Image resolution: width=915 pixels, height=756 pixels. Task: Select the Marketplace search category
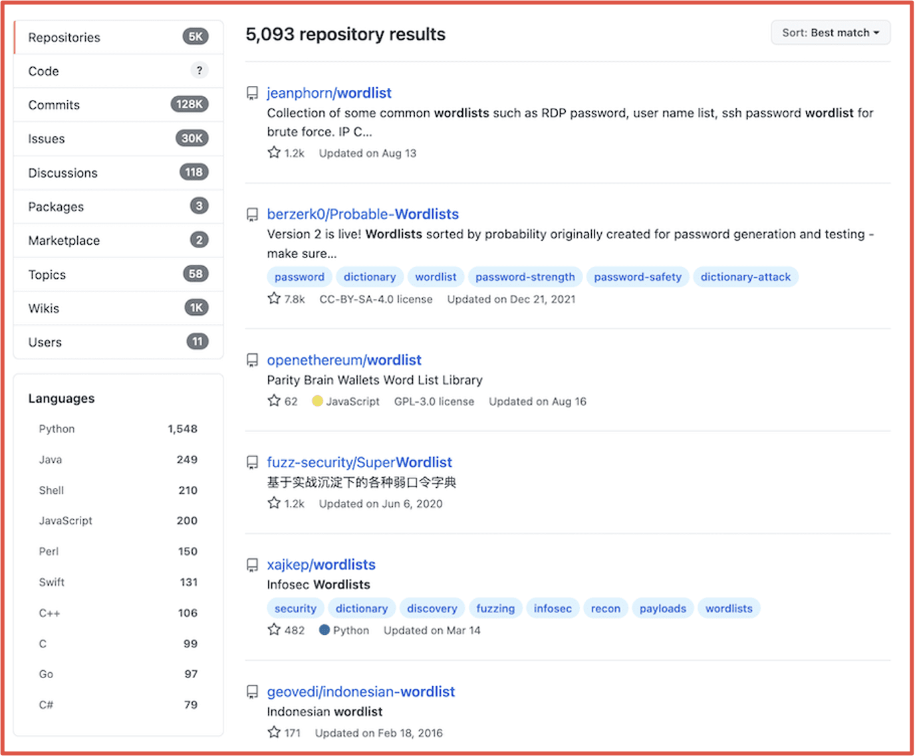[118, 241]
